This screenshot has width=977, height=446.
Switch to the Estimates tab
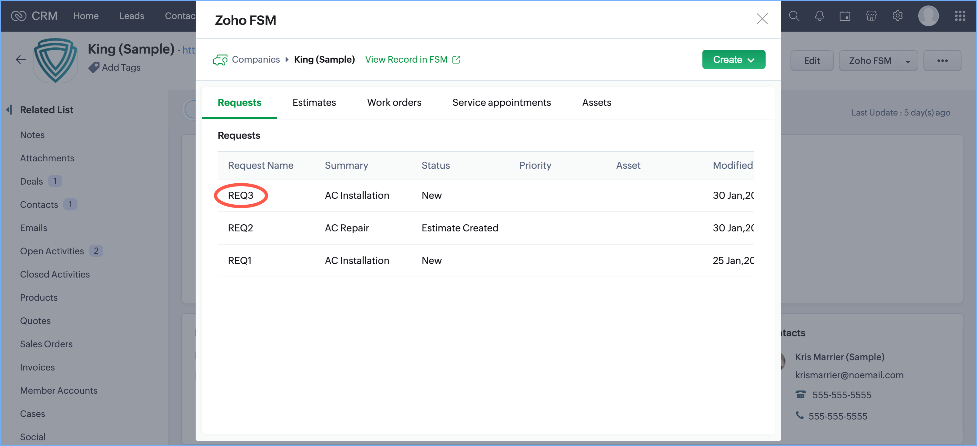(x=314, y=102)
